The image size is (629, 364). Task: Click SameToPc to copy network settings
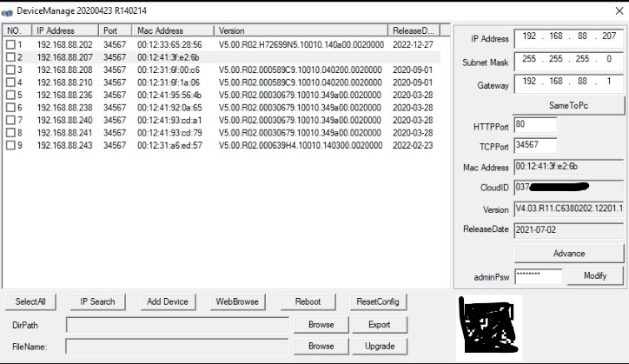pos(569,105)
